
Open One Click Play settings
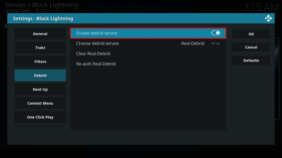tap(40, 117)
